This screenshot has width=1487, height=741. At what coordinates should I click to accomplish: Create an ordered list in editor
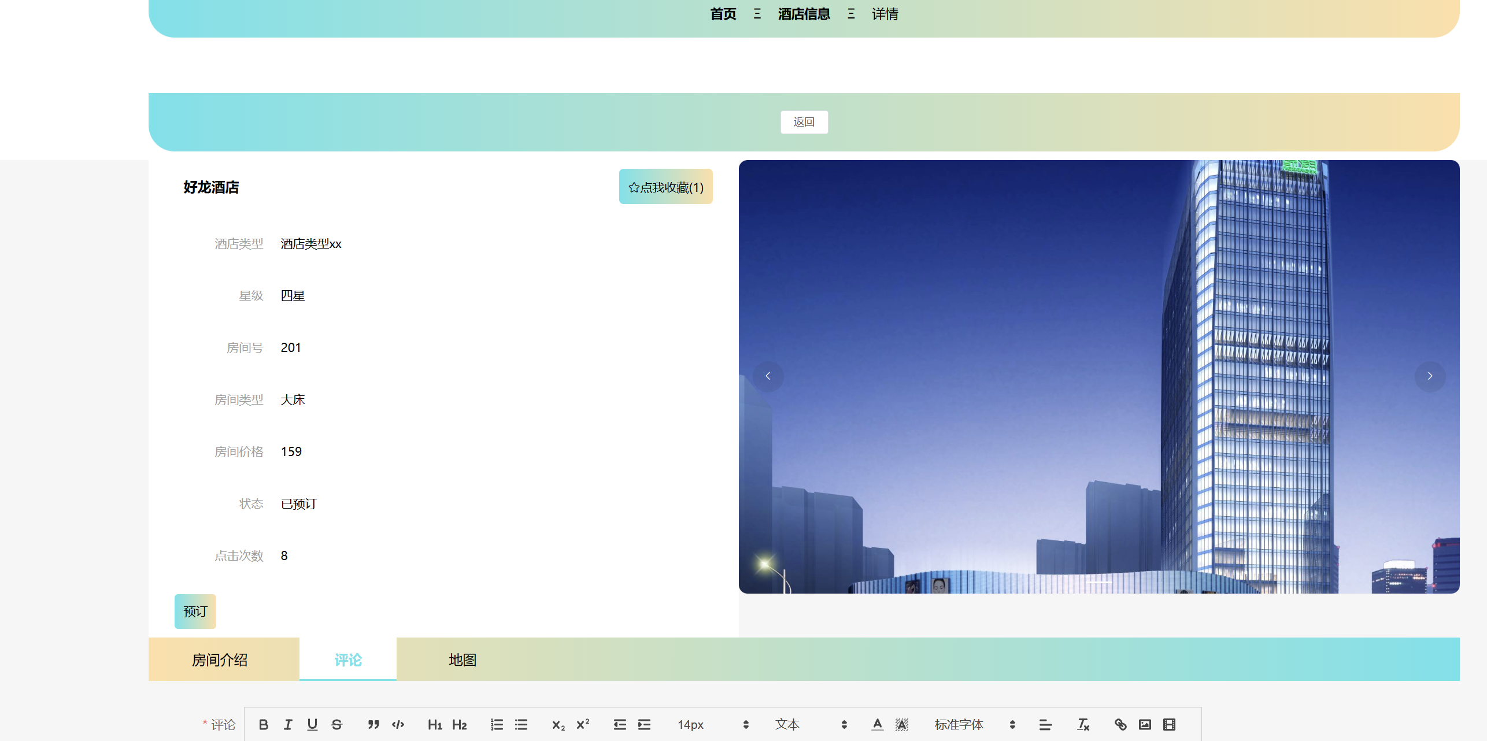497,724
